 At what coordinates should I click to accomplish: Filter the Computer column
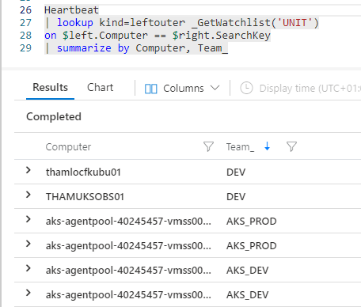(208, 146)
